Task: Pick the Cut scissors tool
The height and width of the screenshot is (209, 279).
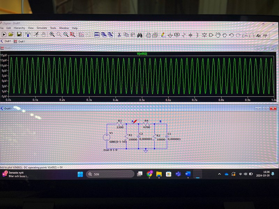Action: (119, 35)
